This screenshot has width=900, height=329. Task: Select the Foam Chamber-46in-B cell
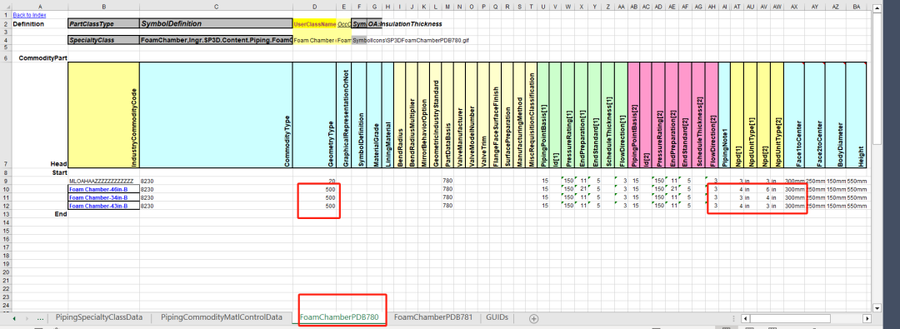point(103,189)
